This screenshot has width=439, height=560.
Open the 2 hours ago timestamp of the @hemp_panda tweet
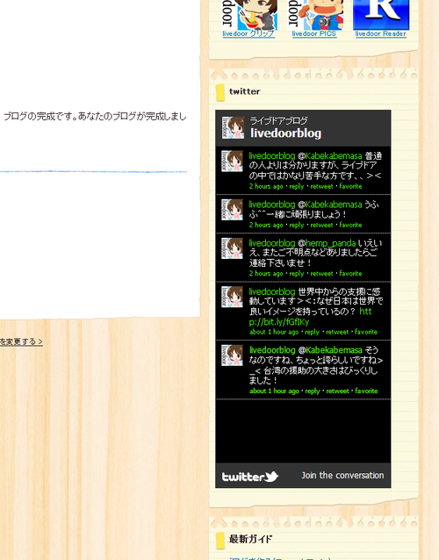266,274
